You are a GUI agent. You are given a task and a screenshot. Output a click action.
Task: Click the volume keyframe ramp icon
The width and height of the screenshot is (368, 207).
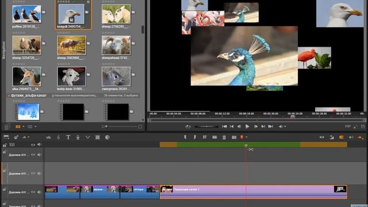(332, 137)
